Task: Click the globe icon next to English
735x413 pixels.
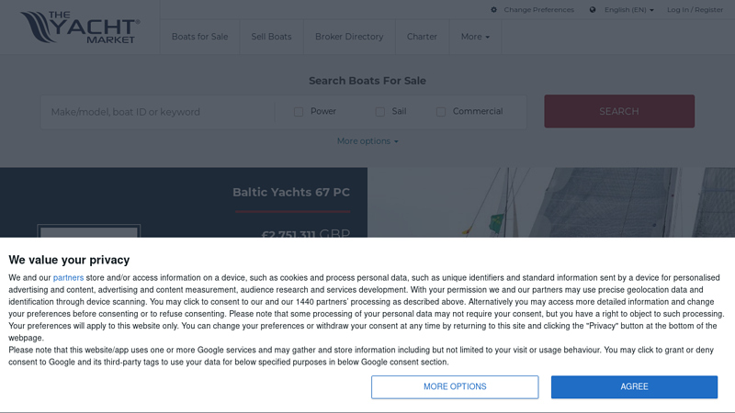Action: (593, 10)
